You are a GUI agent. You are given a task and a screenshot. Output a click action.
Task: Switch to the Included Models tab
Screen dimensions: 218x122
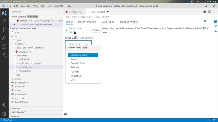pyautogui.click(x=129, y=22)
